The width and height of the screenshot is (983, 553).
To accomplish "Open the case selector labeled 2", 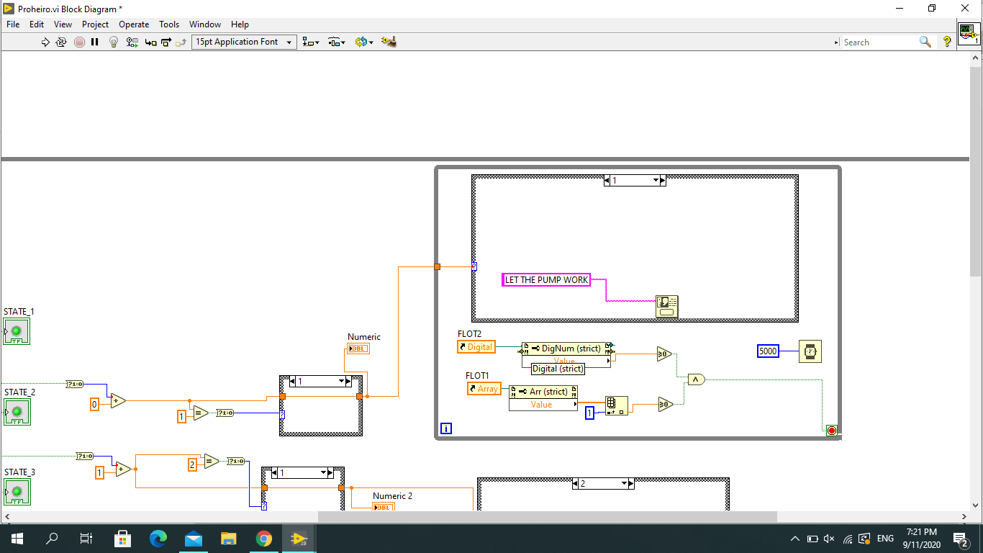I will click(x=603, y=483).
